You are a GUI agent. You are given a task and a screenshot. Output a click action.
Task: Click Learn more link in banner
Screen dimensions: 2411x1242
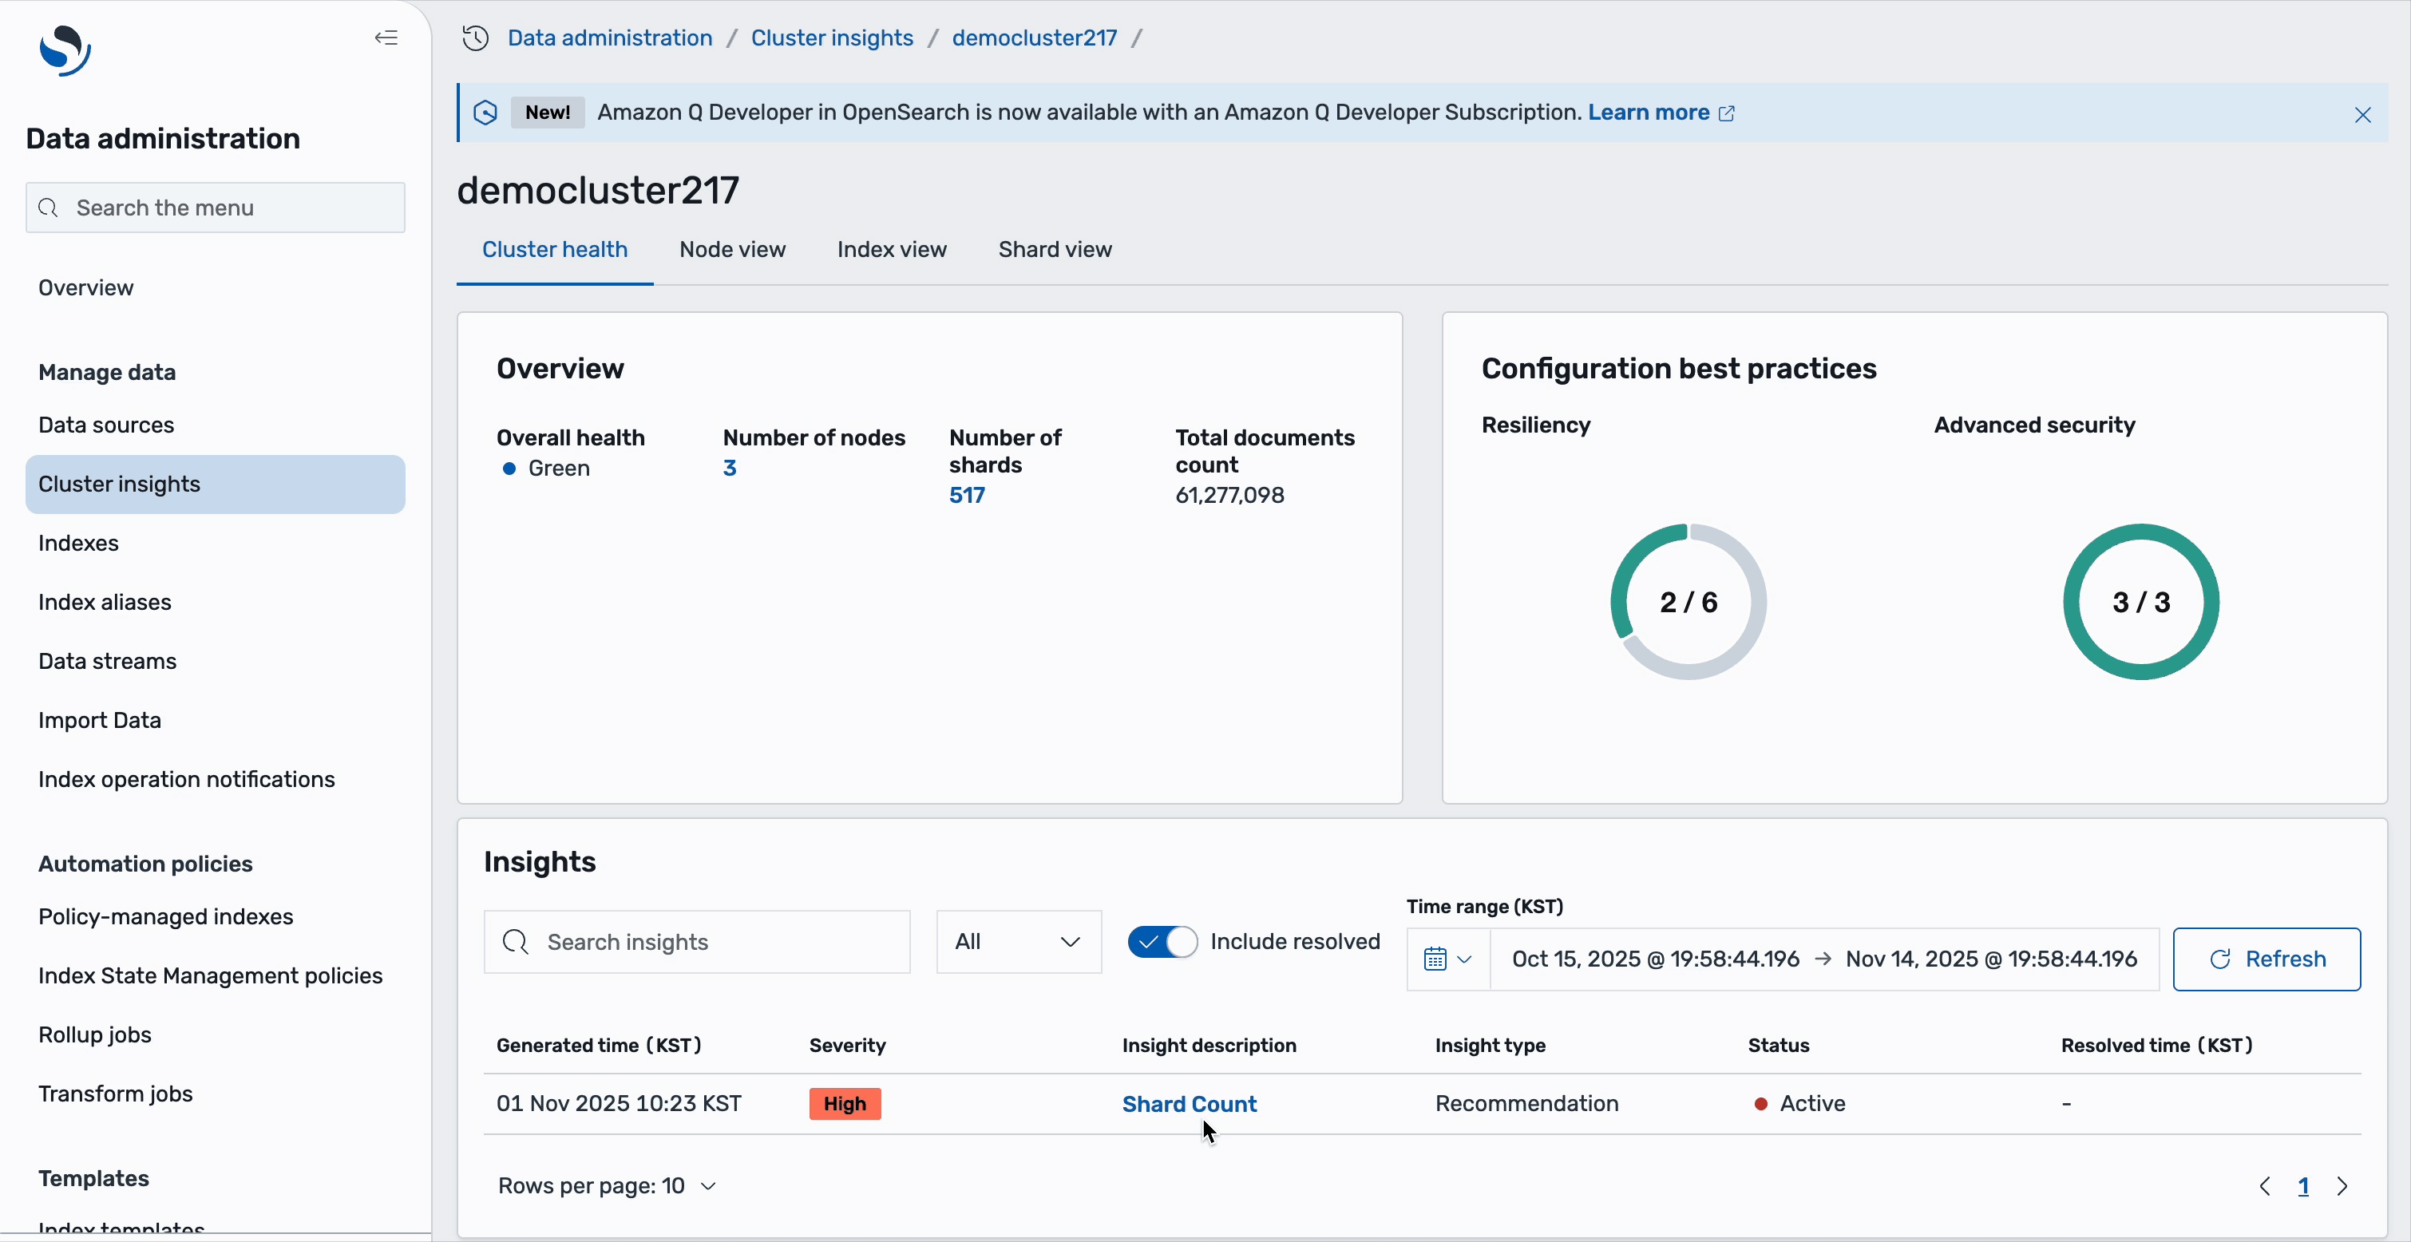coord(1649,113)
